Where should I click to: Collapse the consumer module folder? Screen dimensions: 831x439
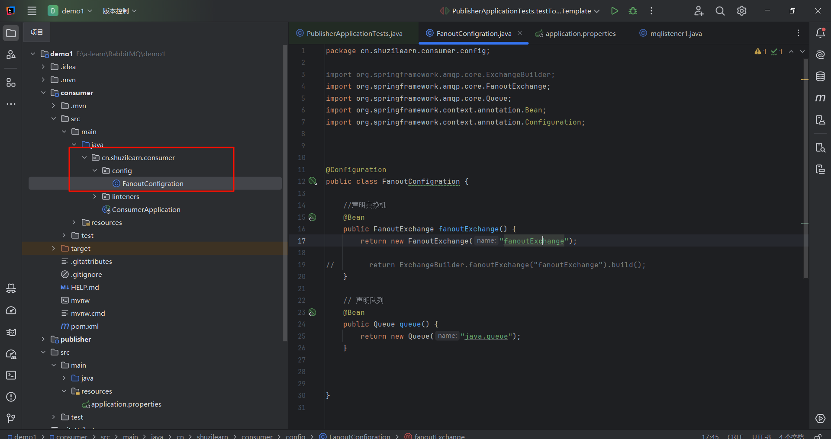[x=43, y=93]
